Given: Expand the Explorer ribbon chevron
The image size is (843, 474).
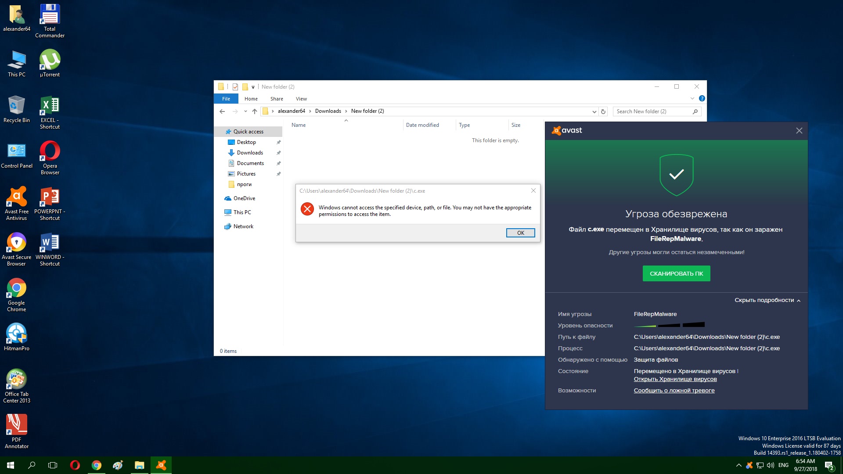Looking at the screenshot, I should [692, 99].
